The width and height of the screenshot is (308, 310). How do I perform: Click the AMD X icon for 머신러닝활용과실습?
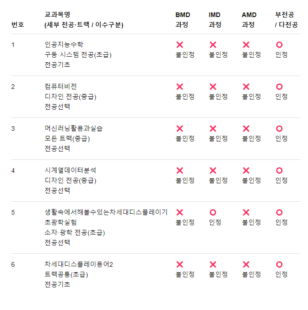pos(246,129)
